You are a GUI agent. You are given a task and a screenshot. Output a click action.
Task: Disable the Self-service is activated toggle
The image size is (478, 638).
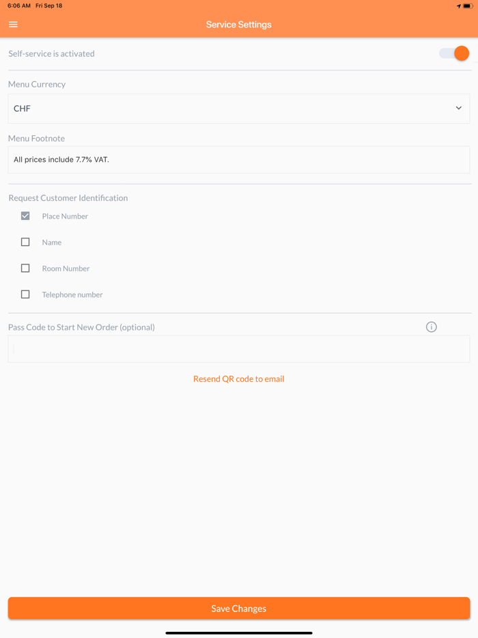coord(454,53)
